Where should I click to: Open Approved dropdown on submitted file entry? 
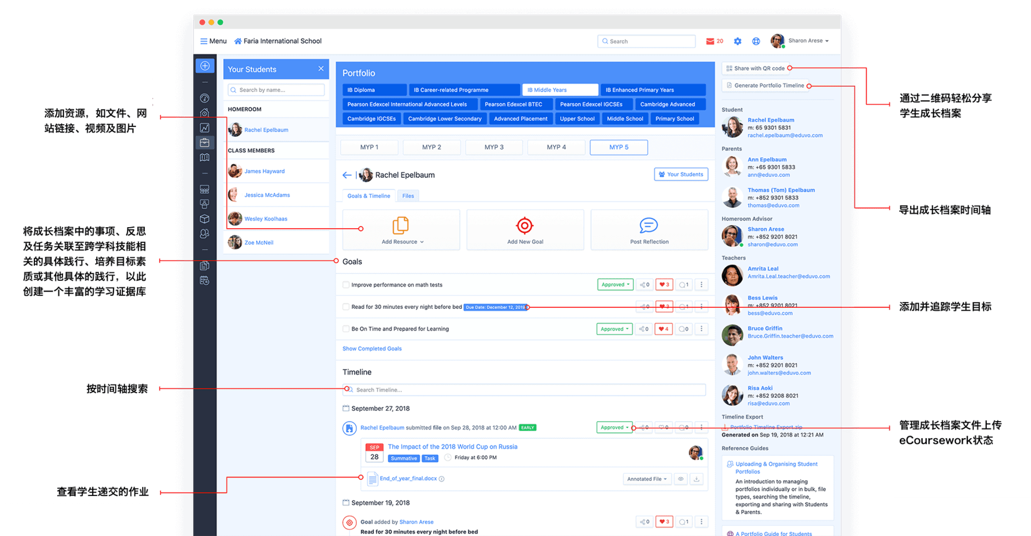pos(615,427)
